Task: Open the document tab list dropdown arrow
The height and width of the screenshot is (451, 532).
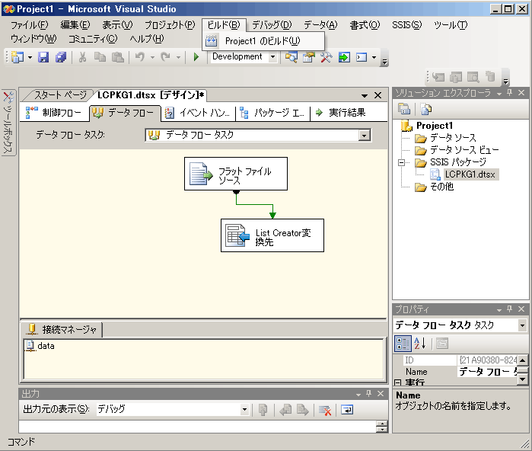Action: click(365, 95)
